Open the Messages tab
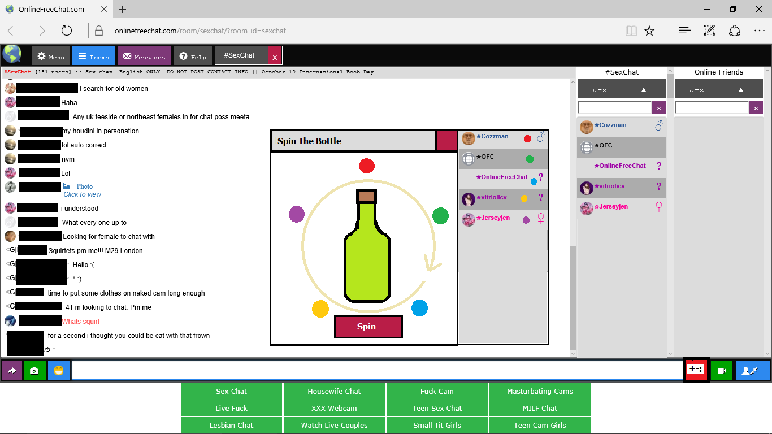 click(x=144, y=57)
